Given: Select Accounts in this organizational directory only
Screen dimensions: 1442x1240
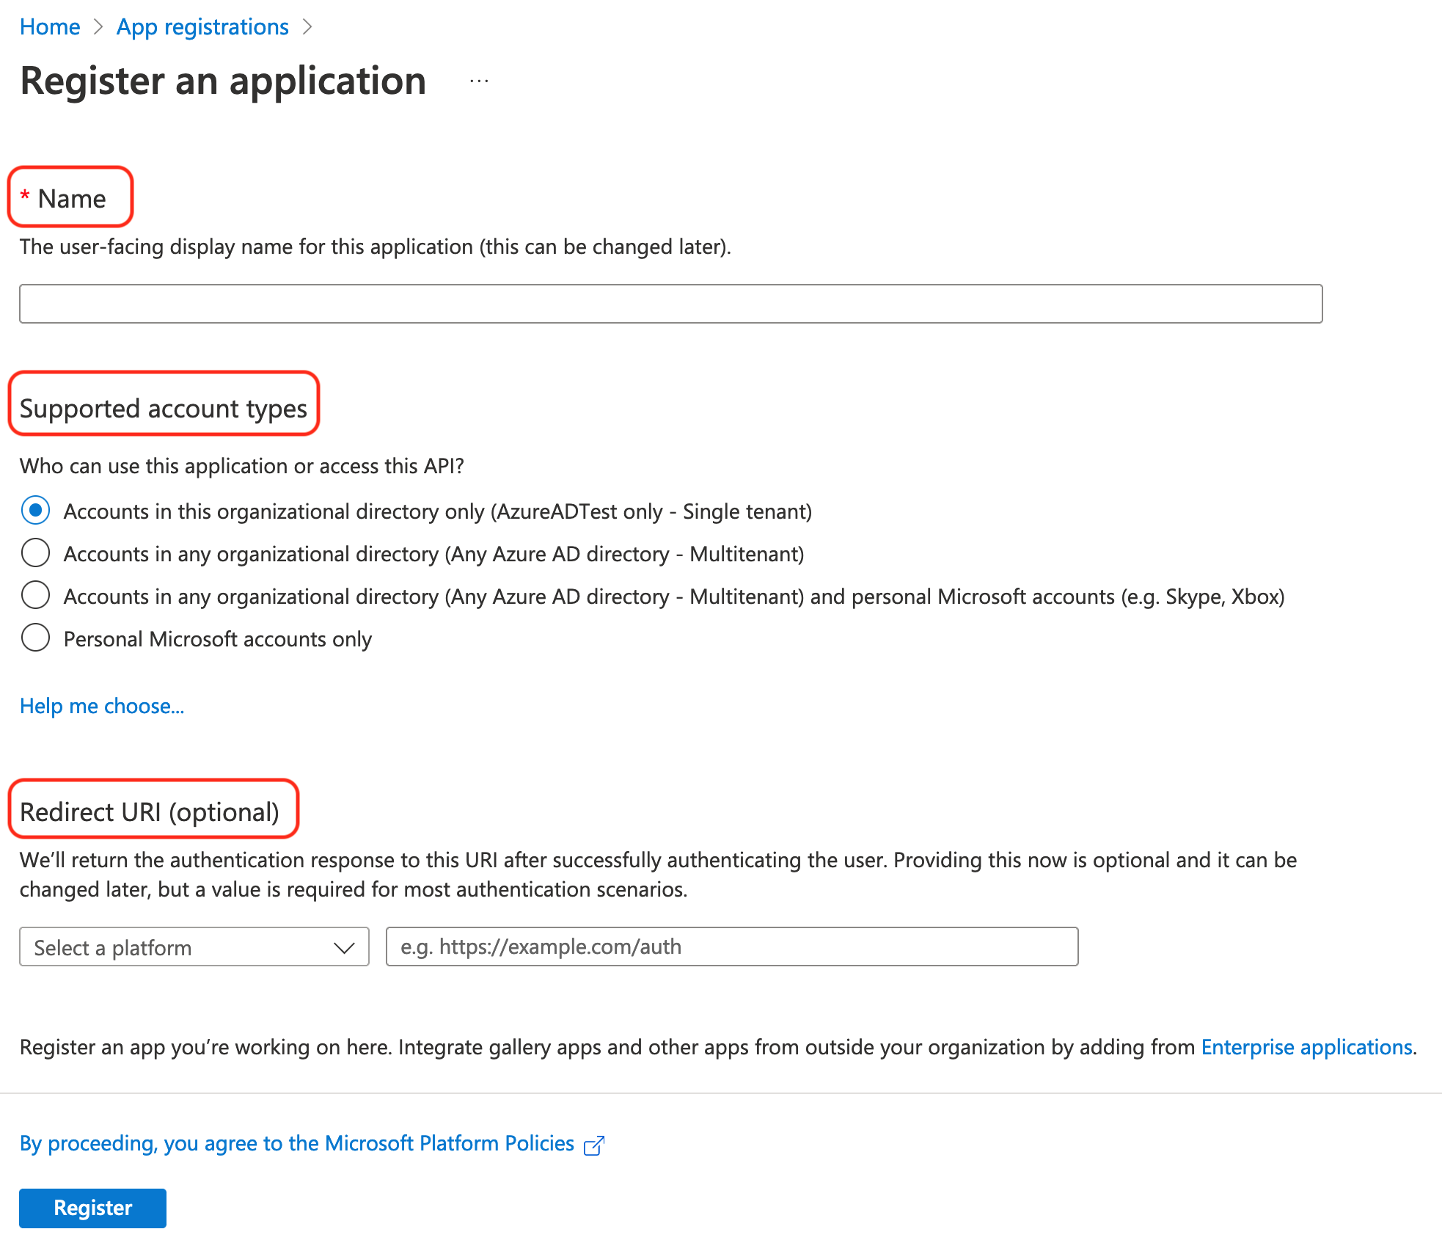Looking at the screenshot, I should click(x=34, y=511).
